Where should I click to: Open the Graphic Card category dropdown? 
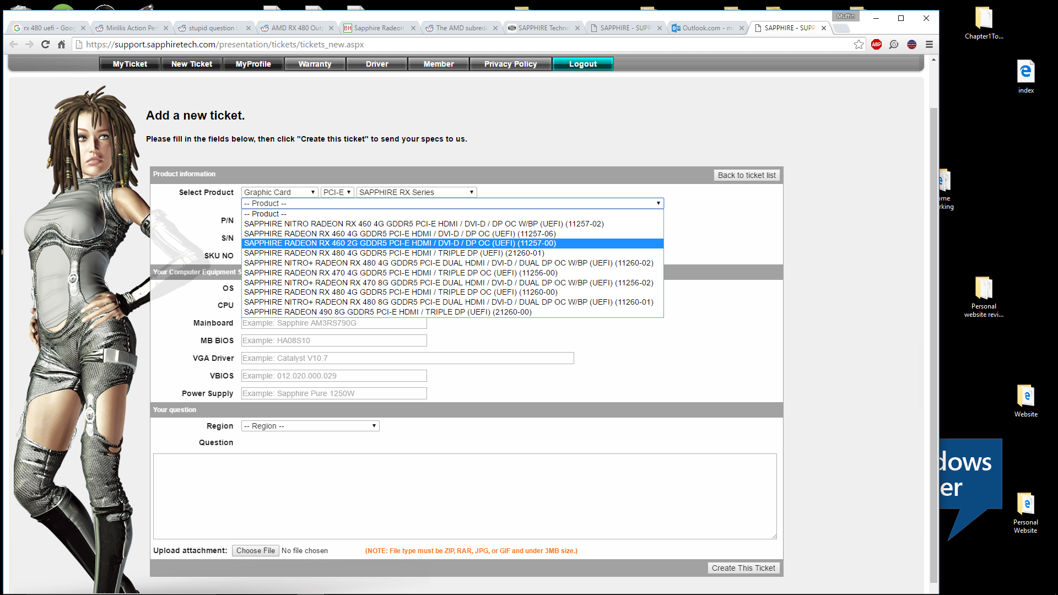279,192
